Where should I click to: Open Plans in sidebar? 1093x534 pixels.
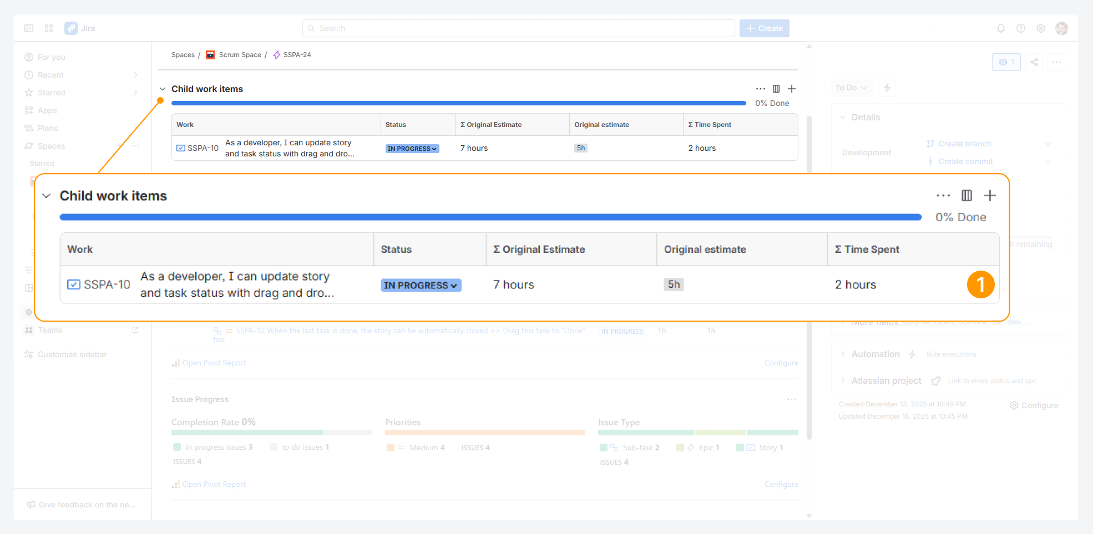coord(48,128)
